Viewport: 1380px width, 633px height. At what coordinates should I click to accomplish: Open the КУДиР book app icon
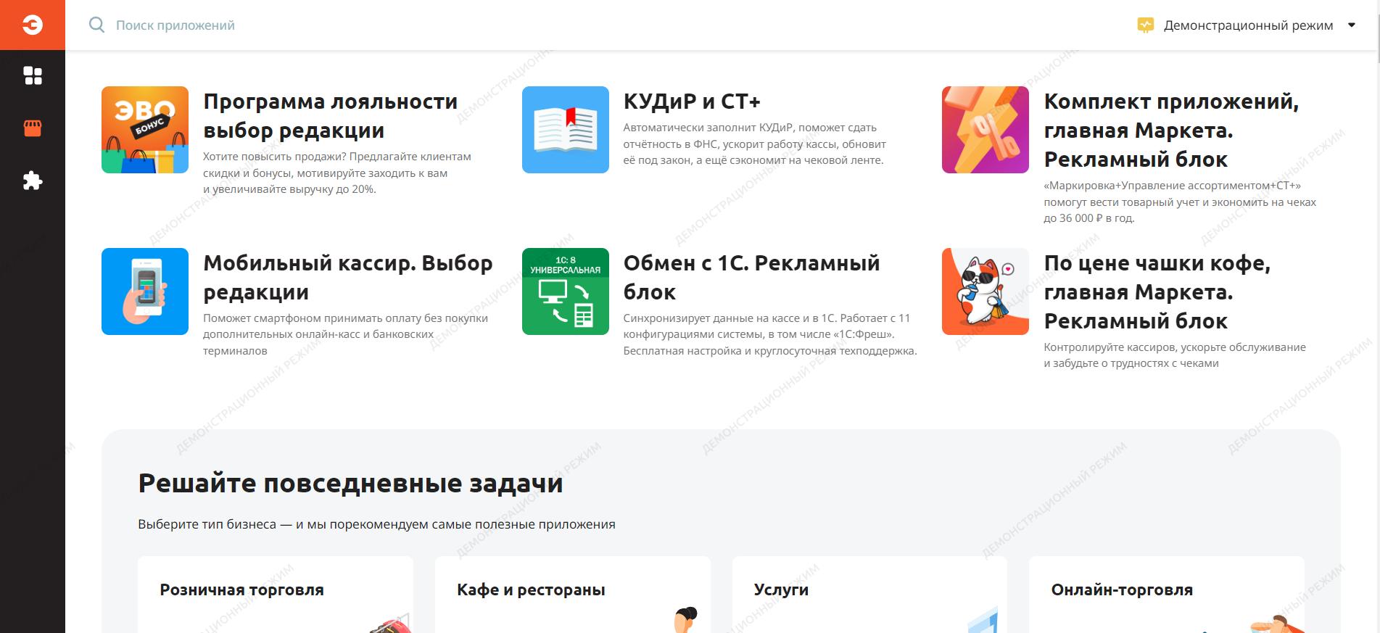[566, 130]
